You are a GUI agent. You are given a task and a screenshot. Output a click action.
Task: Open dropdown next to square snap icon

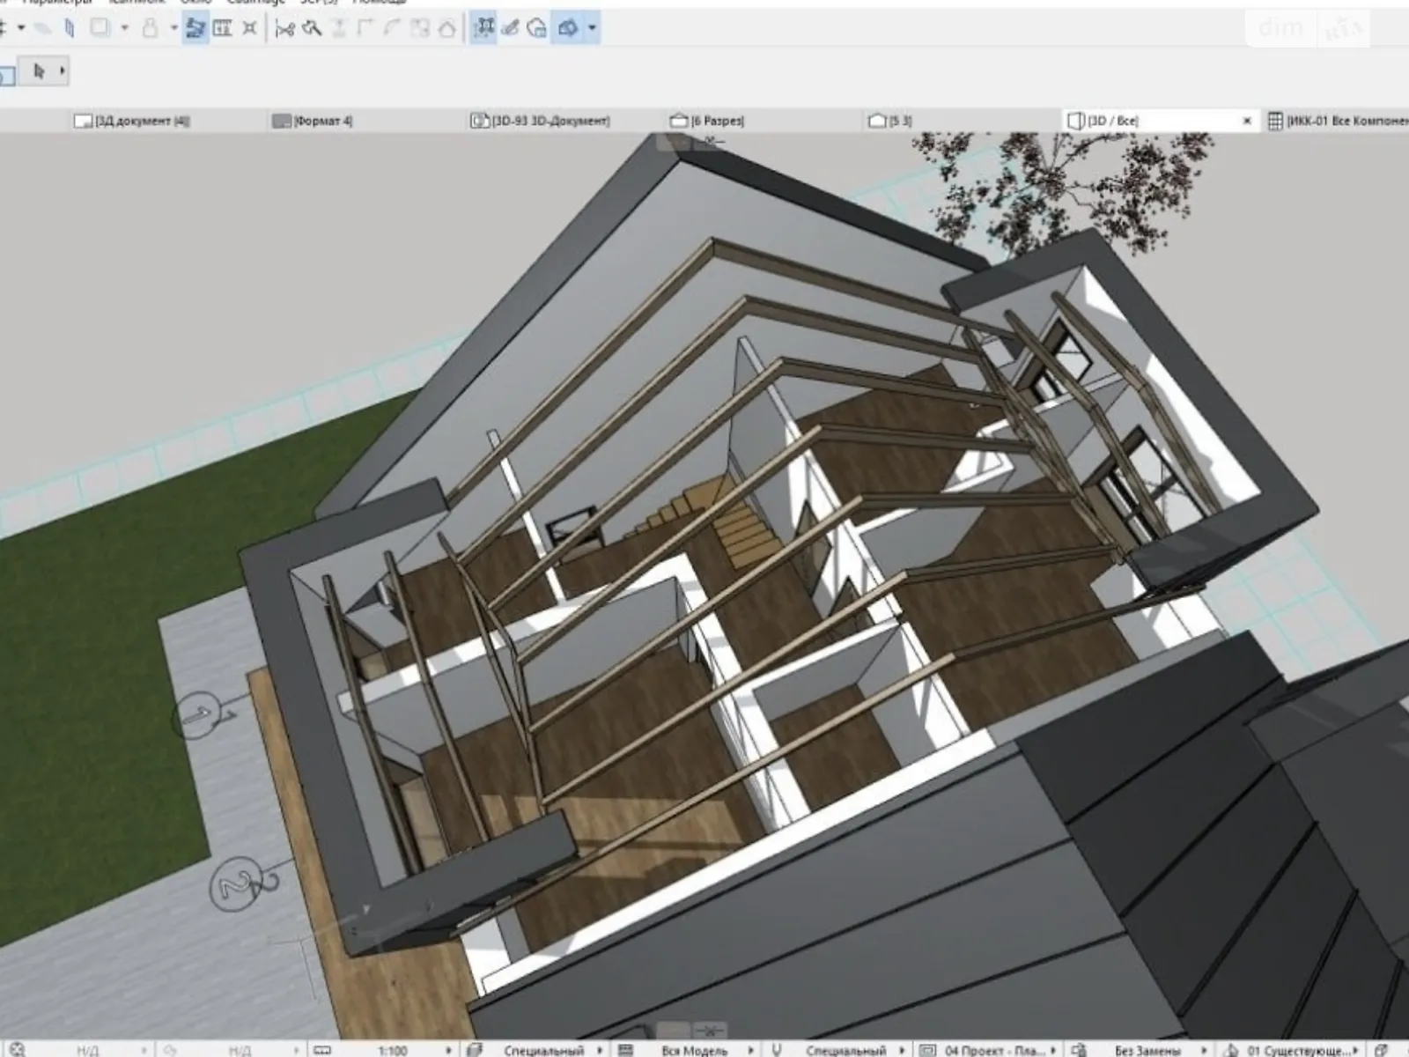124,29
